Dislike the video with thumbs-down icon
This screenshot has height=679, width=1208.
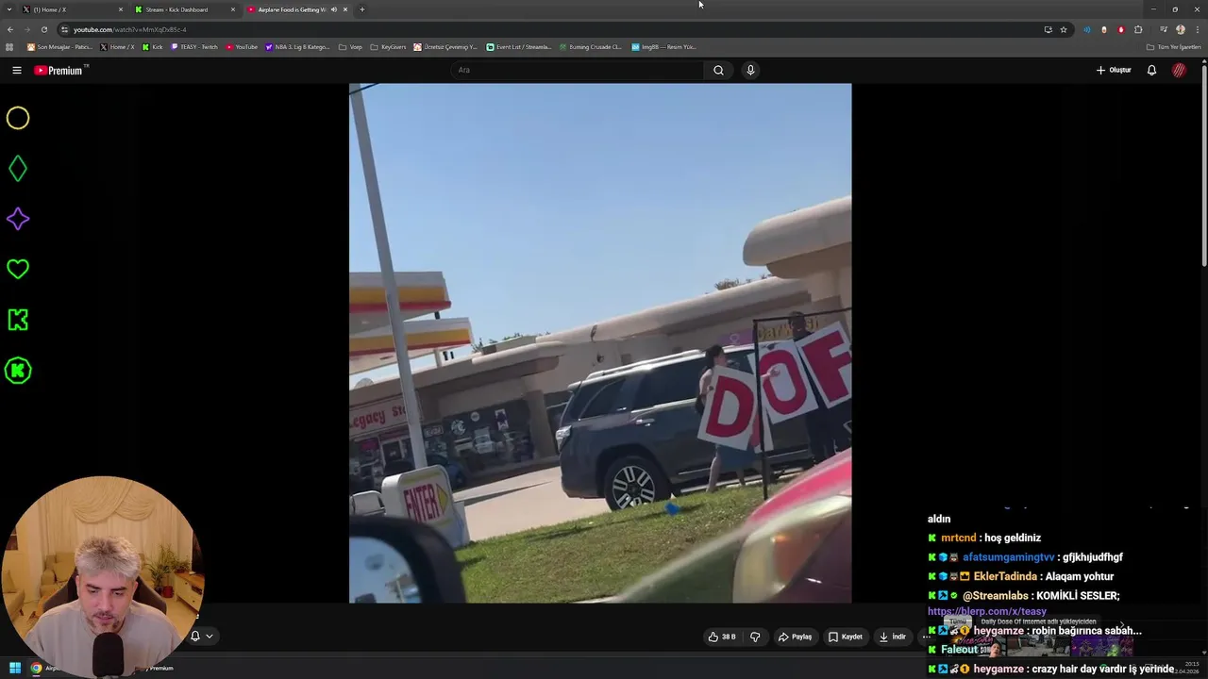coord(755,637)
